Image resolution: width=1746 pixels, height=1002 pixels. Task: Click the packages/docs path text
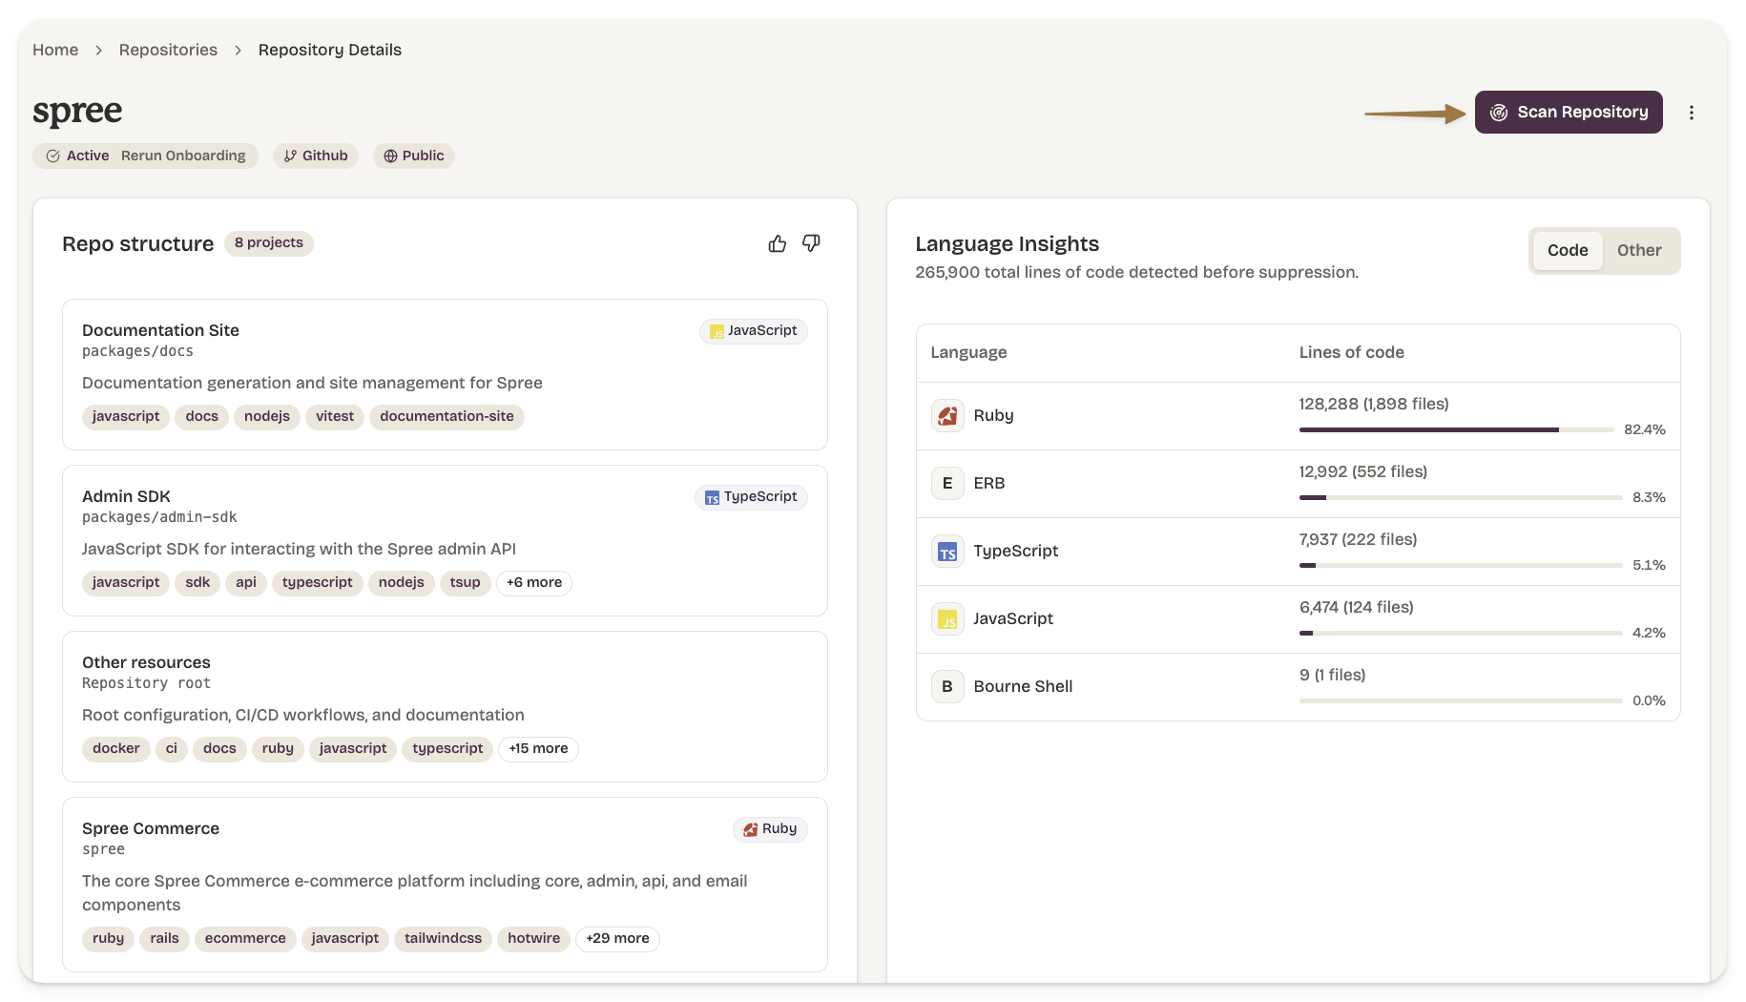pos(137,352)
